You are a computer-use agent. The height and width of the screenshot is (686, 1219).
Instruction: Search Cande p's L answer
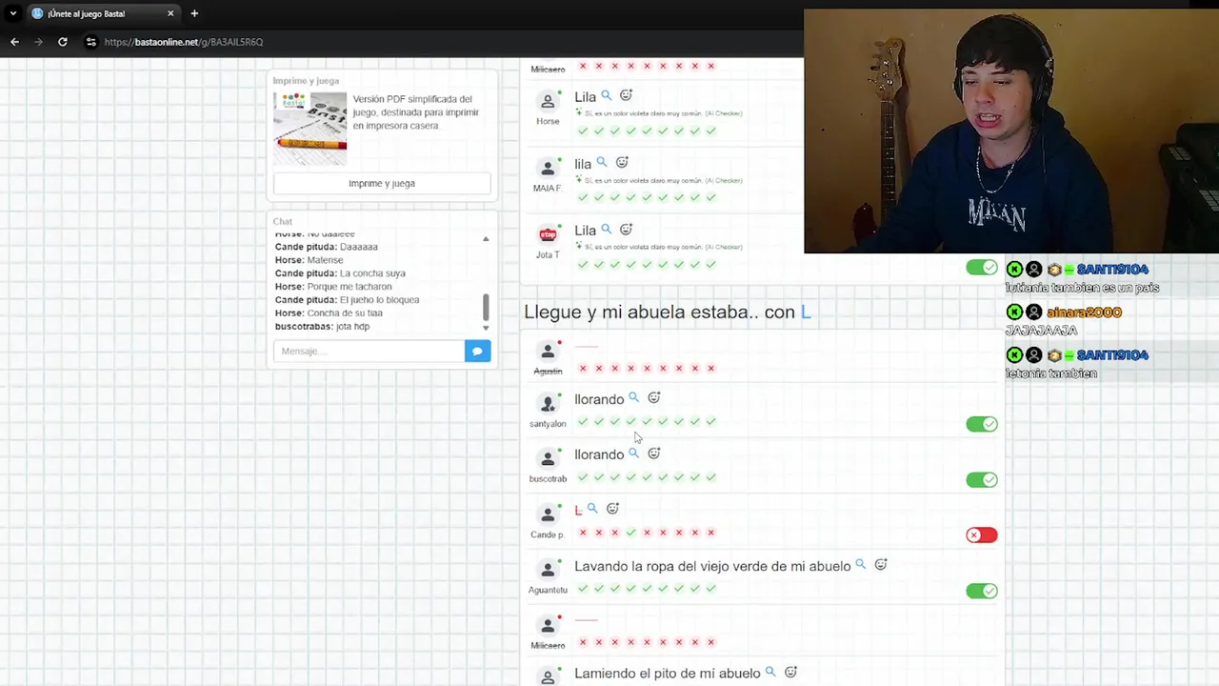coord(592,509)
